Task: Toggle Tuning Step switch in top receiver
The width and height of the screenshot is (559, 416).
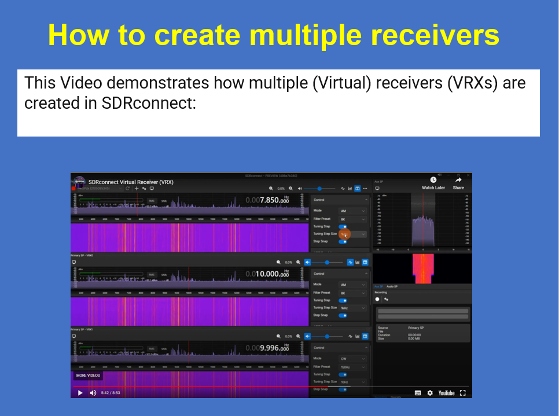Action: point(343,227)
